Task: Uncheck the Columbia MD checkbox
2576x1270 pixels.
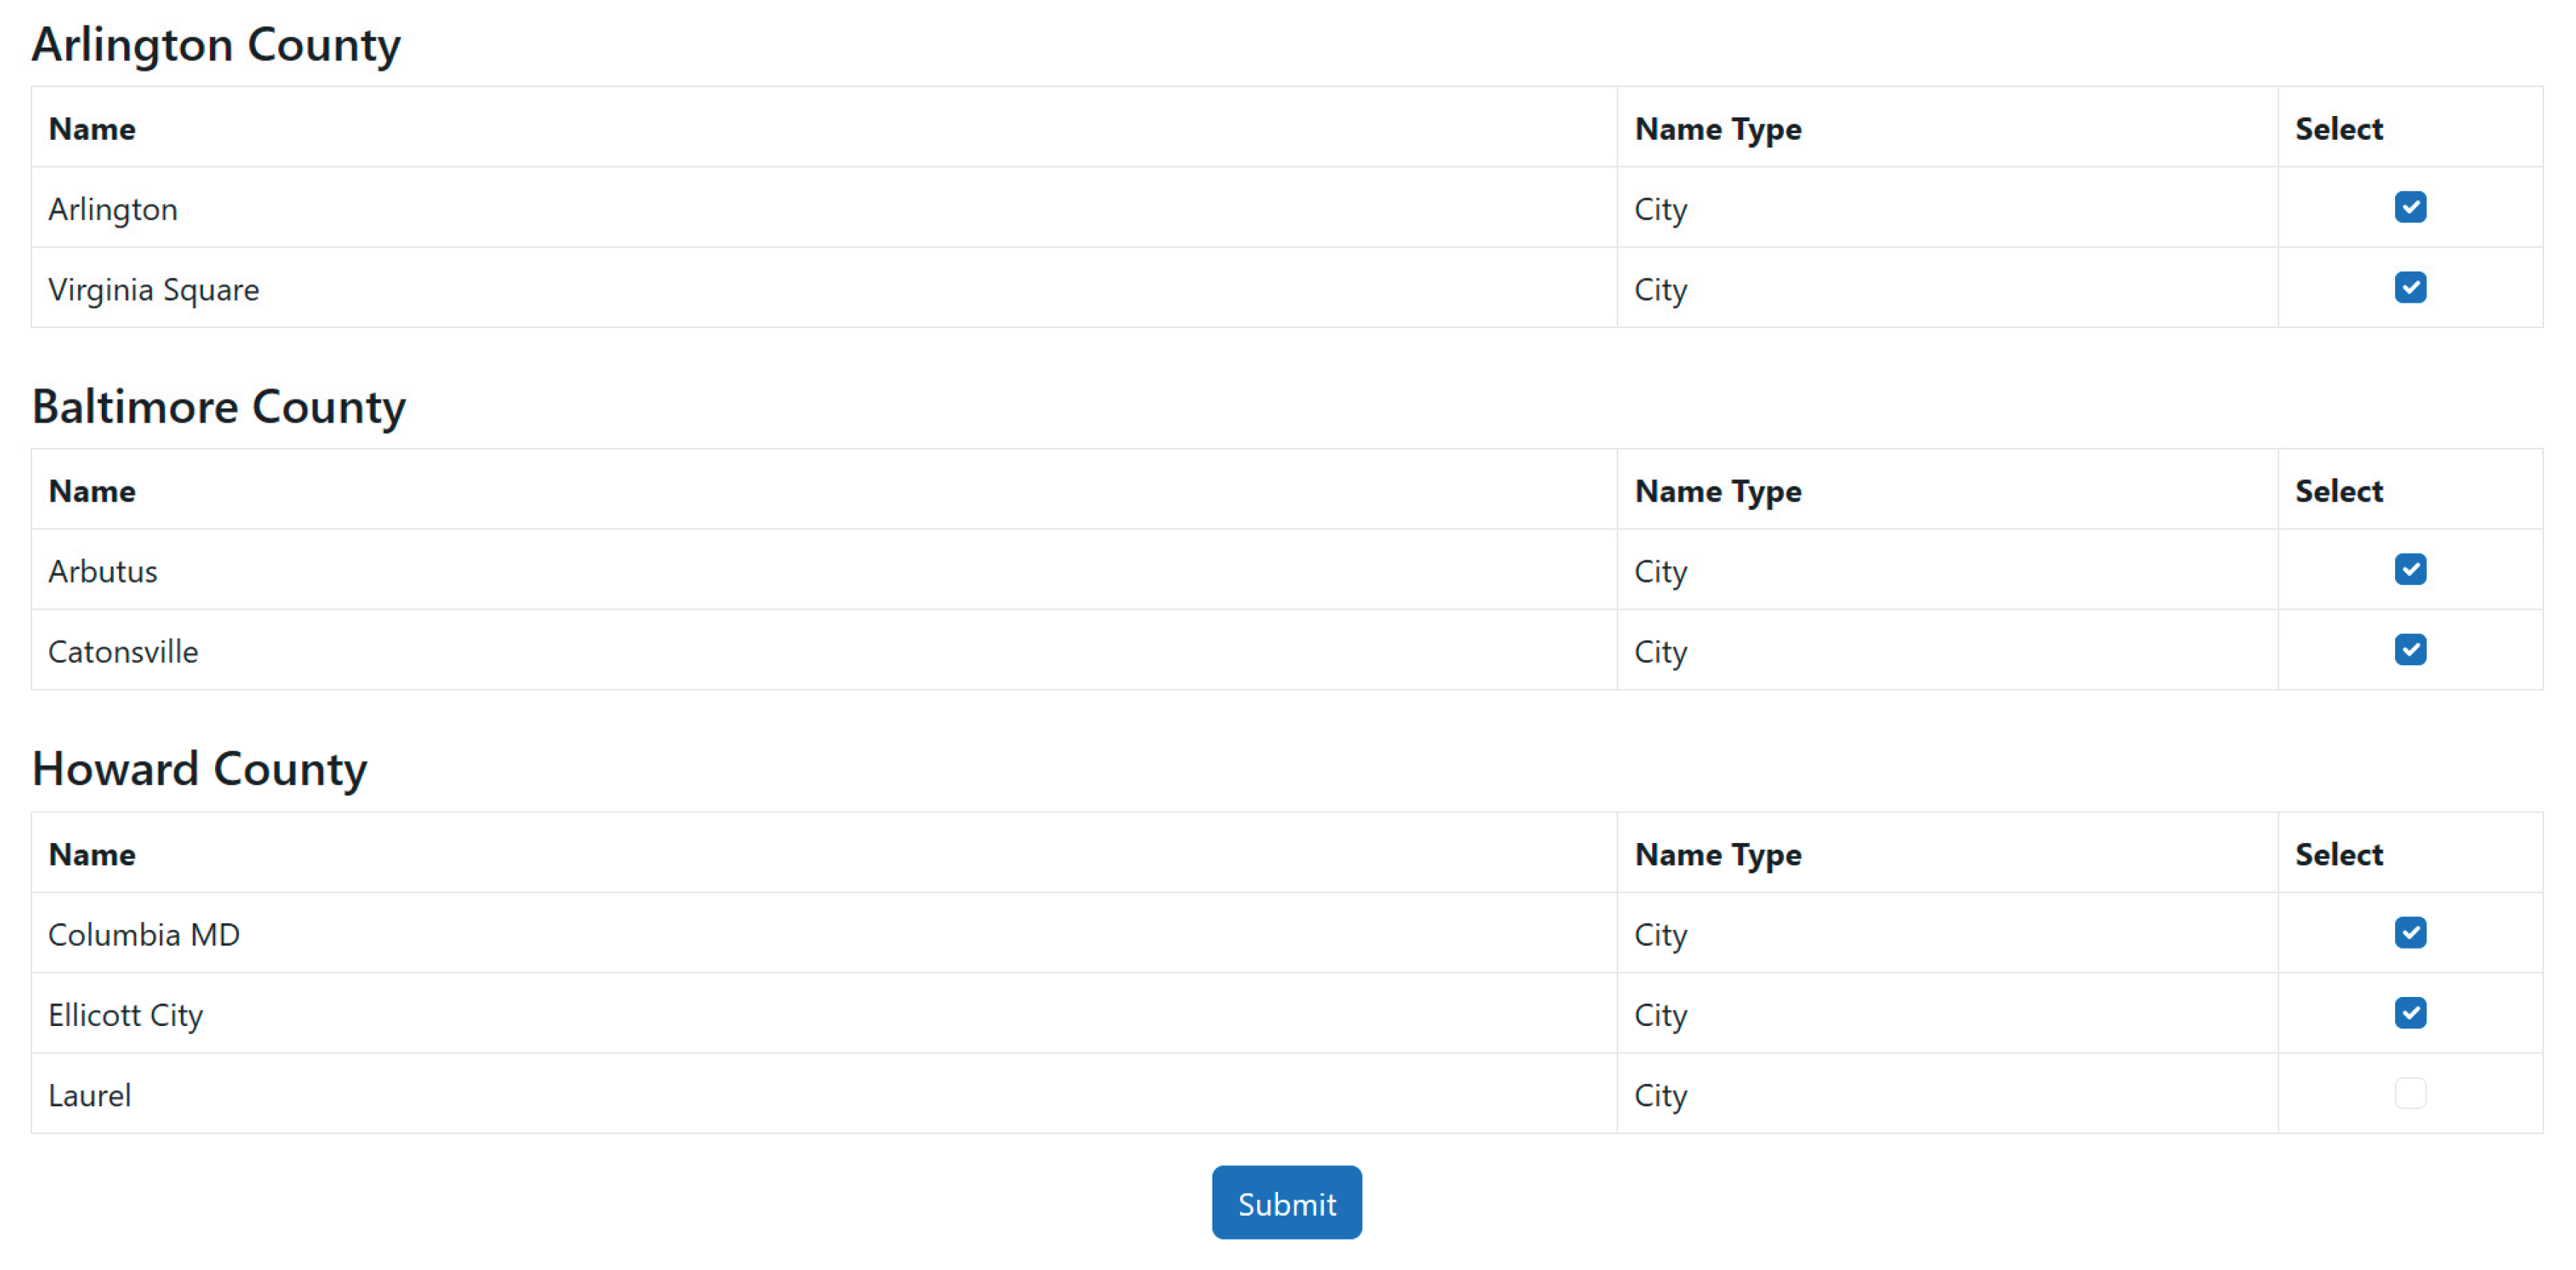Action: [2410, 932]
